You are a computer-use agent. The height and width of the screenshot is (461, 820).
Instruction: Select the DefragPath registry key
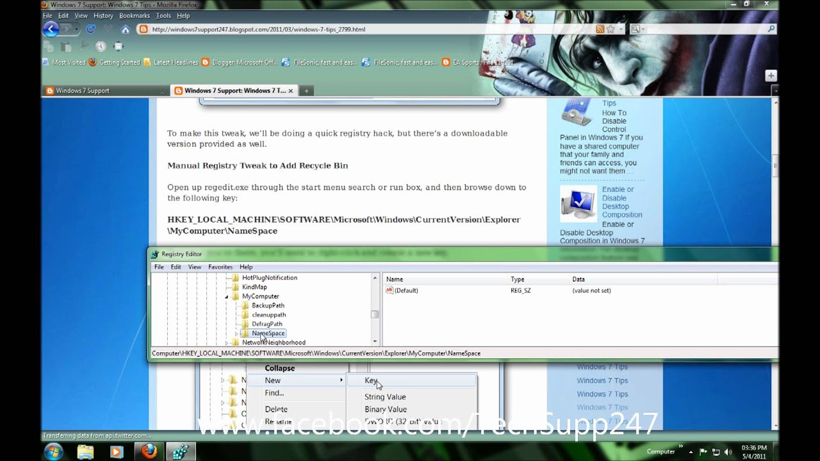click(x=267, y=324)
